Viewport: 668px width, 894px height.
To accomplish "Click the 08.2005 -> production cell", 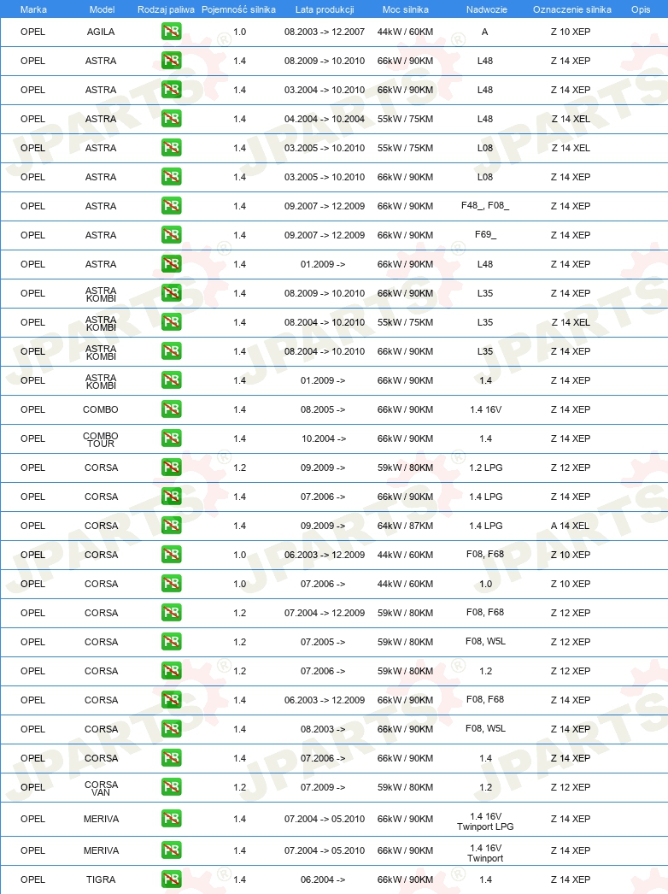I will click(323, 410).
